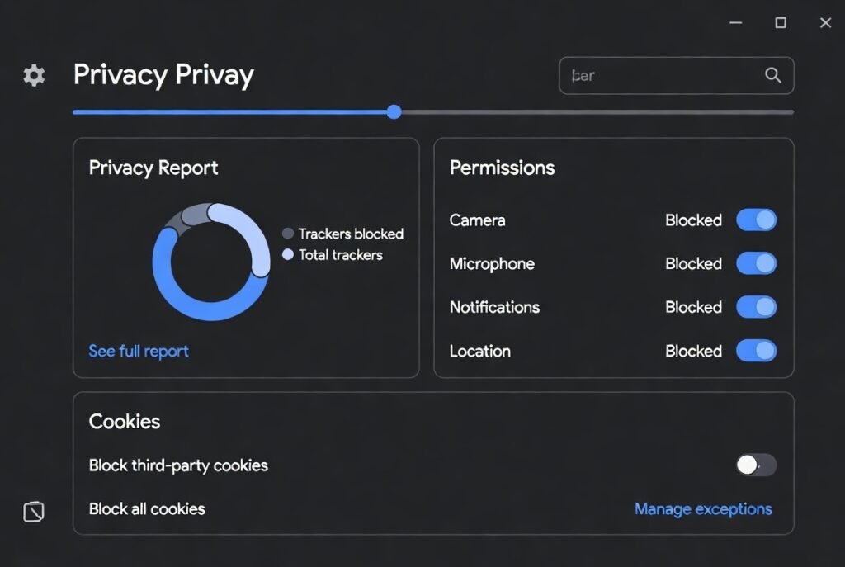Click Manage exceptions

703,509
